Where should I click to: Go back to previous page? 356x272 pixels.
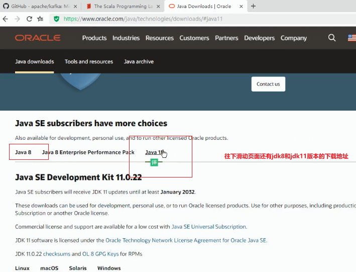click(6, 19)
